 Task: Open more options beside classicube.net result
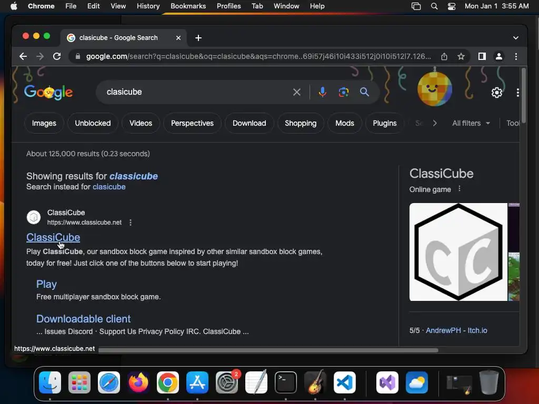point(131,223)
